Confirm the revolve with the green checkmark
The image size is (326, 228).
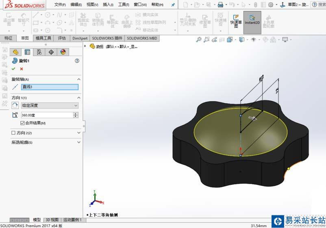click(x=13, y=69)
